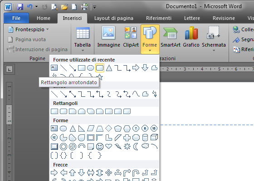Select the first rectangle in Rettangoli

coord(54,111)
